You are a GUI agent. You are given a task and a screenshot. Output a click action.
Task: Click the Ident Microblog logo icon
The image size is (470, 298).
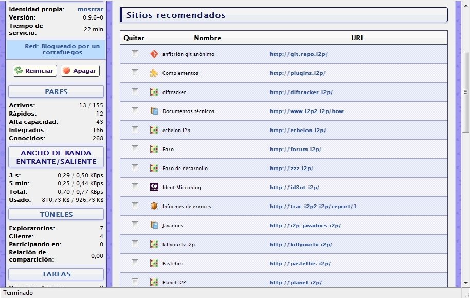pyautogui.click(x=154, y=187)
